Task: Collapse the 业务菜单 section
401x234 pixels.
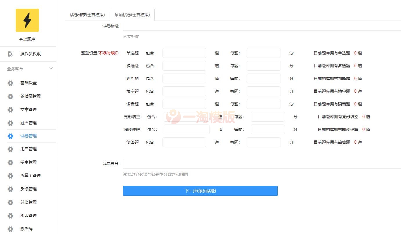Action: pyautogui.click(x=51, y=68)
